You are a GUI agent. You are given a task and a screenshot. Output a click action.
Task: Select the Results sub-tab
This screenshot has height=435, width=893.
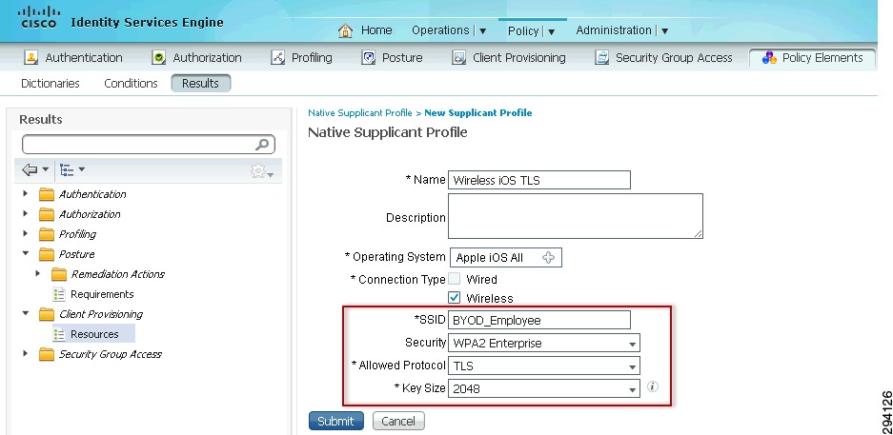200,83
